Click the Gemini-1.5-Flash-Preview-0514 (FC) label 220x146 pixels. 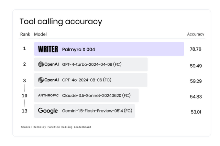[97, 111]
